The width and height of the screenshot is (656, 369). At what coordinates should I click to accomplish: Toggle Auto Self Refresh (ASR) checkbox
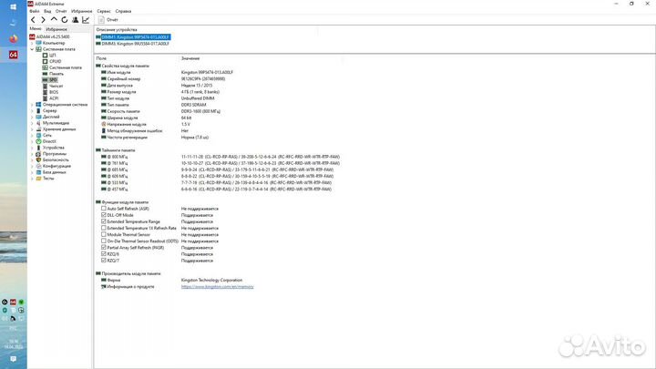coord(103,209)
